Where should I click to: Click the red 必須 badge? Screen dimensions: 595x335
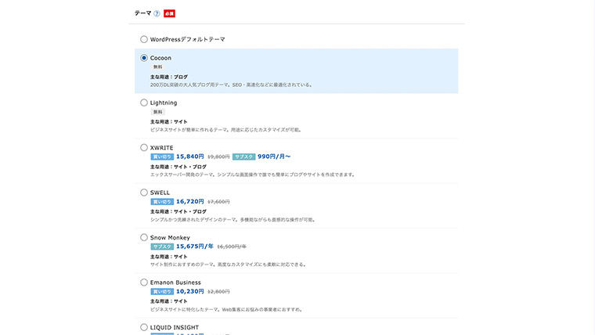click(x=169, y=13)
